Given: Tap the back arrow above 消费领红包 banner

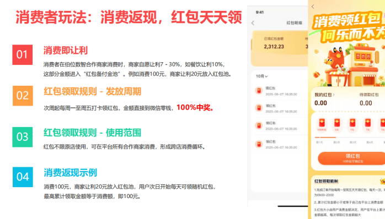Looking at the screenshot, I should pyautogui.click(x=313, y=7).
